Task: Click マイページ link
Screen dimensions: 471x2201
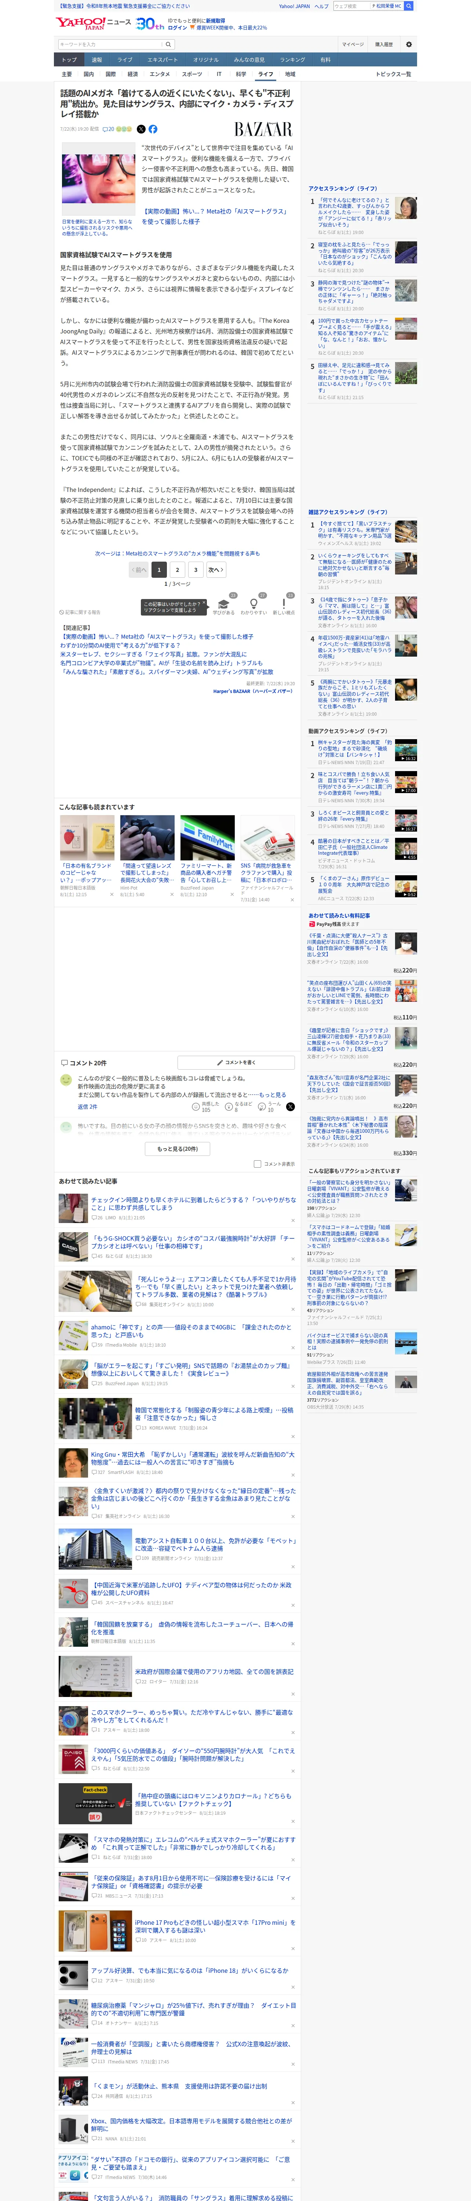Action: pyautogui.click(x=353, y=44)
